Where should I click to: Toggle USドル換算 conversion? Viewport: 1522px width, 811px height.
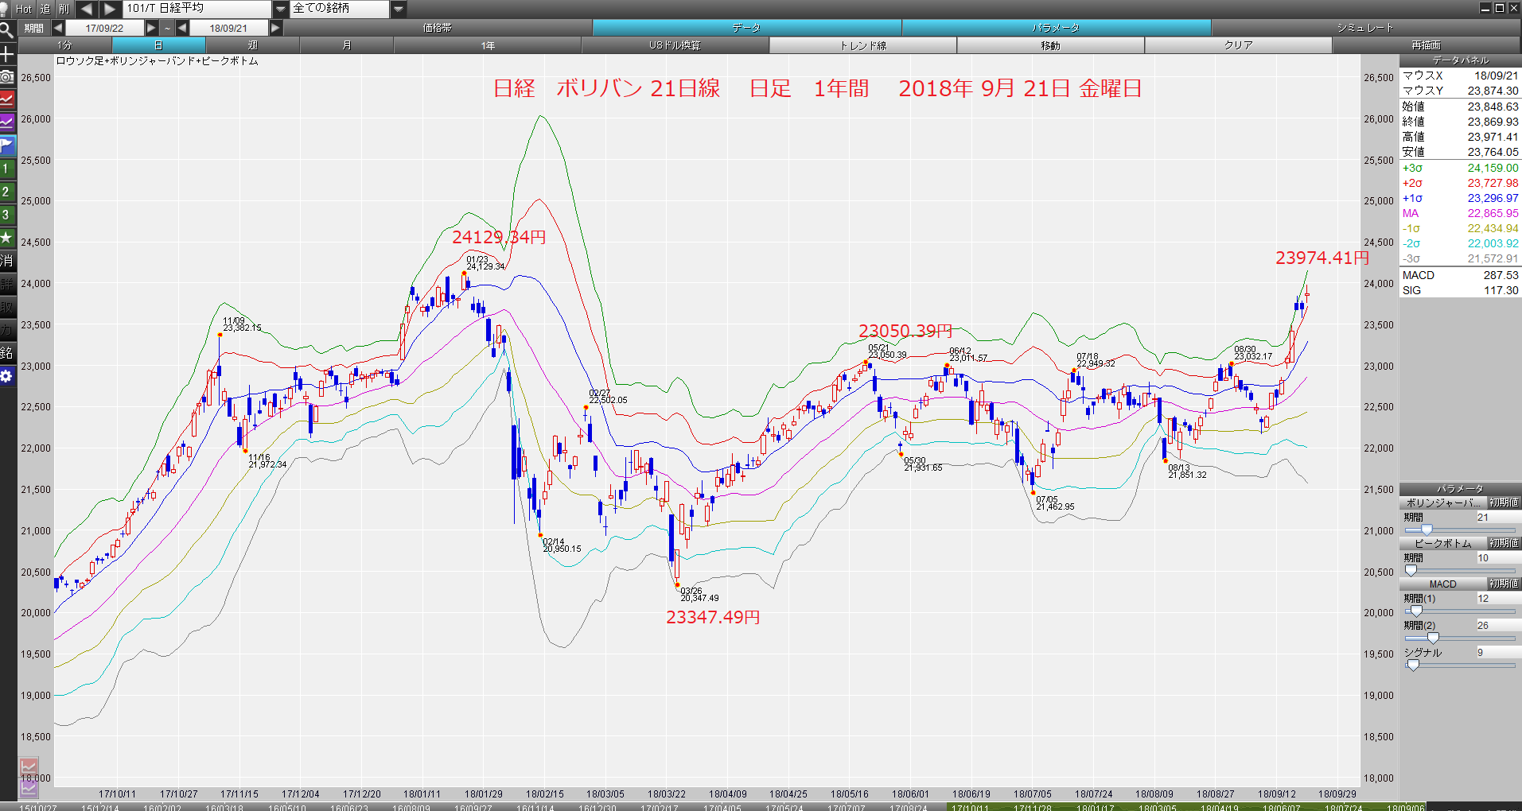[x=675, y=45]
